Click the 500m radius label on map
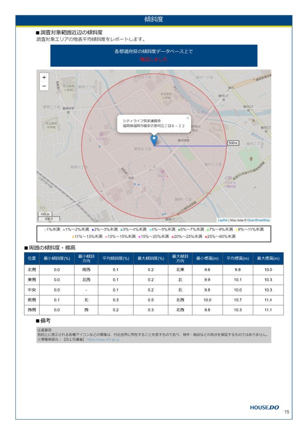Screen dimensions: 307x435 [x=233, y=143]
